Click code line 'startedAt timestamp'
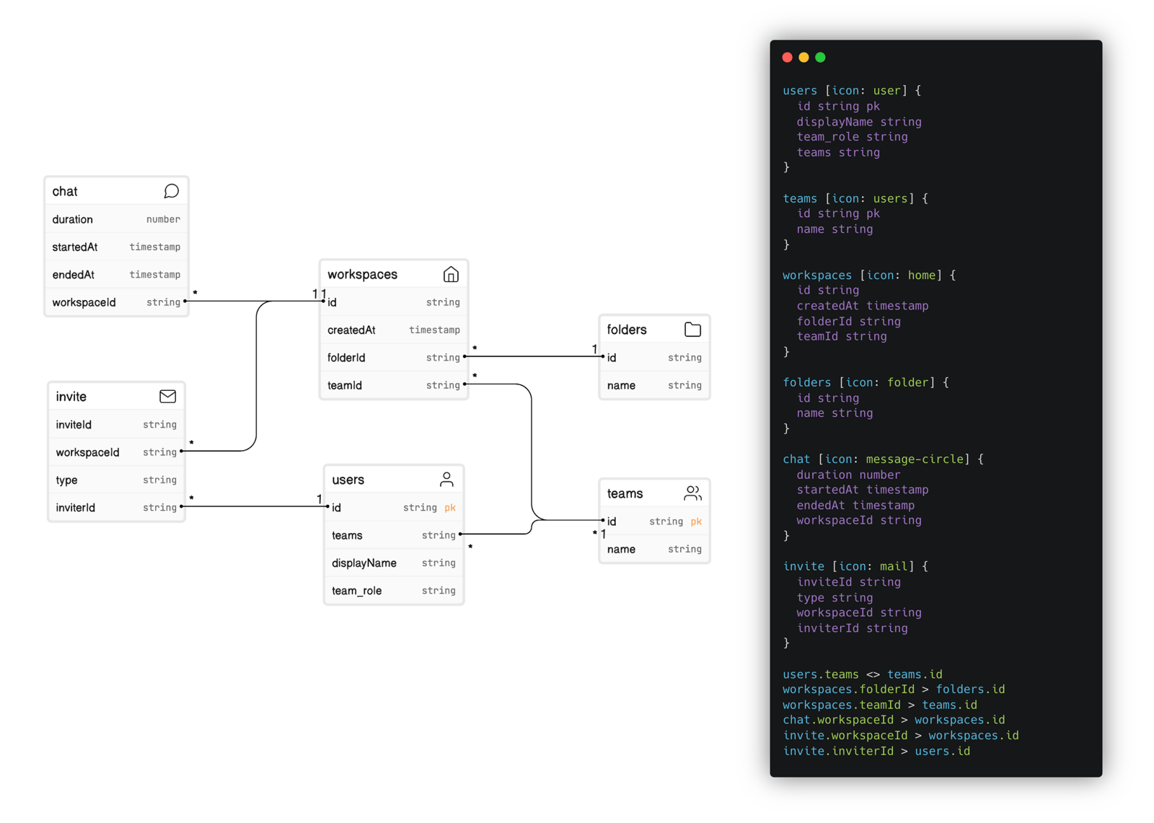 click(863, 490)
